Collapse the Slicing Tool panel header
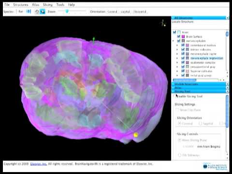The height and width of the screenshot is (174, 232). [x=199, y=91]
